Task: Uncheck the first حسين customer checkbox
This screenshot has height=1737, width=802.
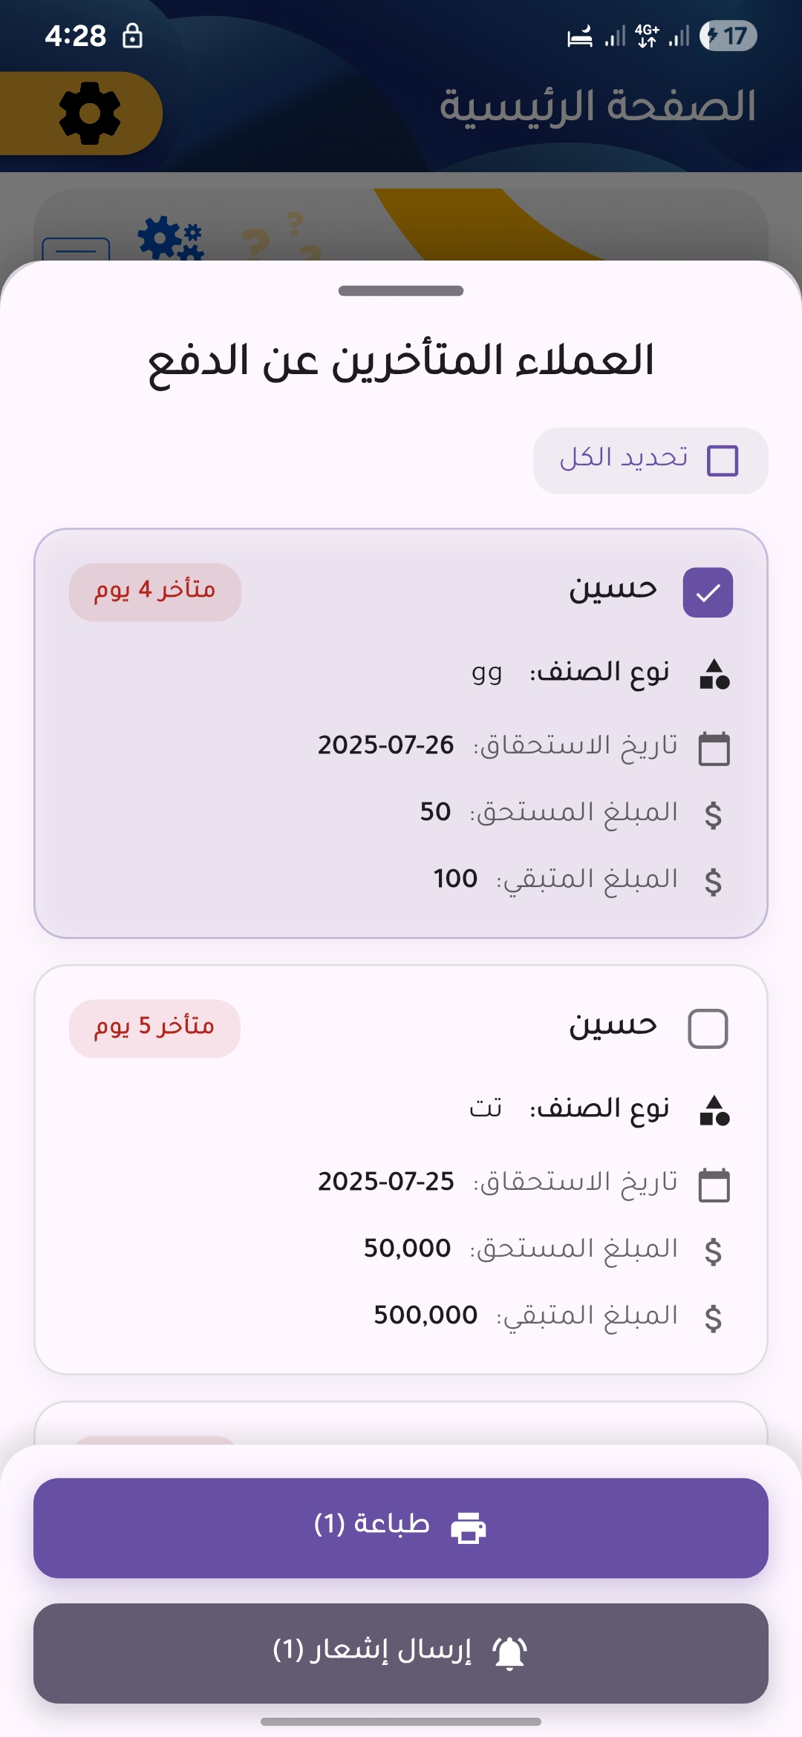Action: [708, 592]
